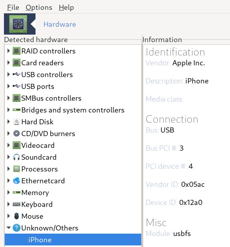
Task: Select the Card readers label
Action: tap(42, 63)
